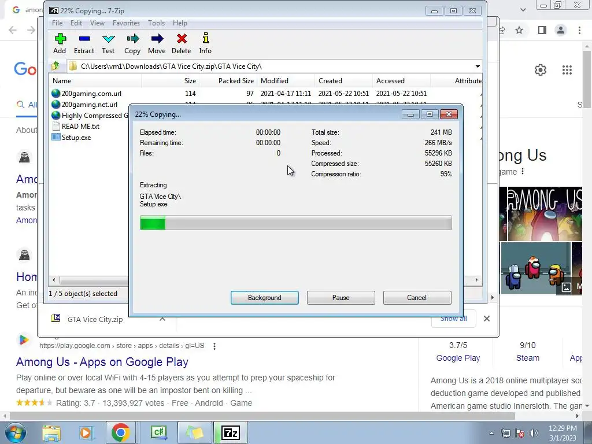Open Google settings gear icon
Screen dimensions: 592x444
pyautogui.click(x=541, y=70)
